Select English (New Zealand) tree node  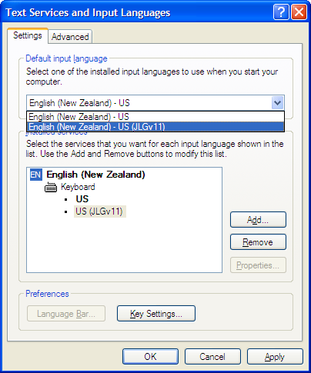95,175
